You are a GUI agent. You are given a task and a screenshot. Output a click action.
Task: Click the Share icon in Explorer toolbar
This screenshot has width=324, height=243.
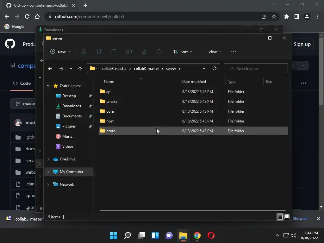pyautogui.click(x=144, y=52)
